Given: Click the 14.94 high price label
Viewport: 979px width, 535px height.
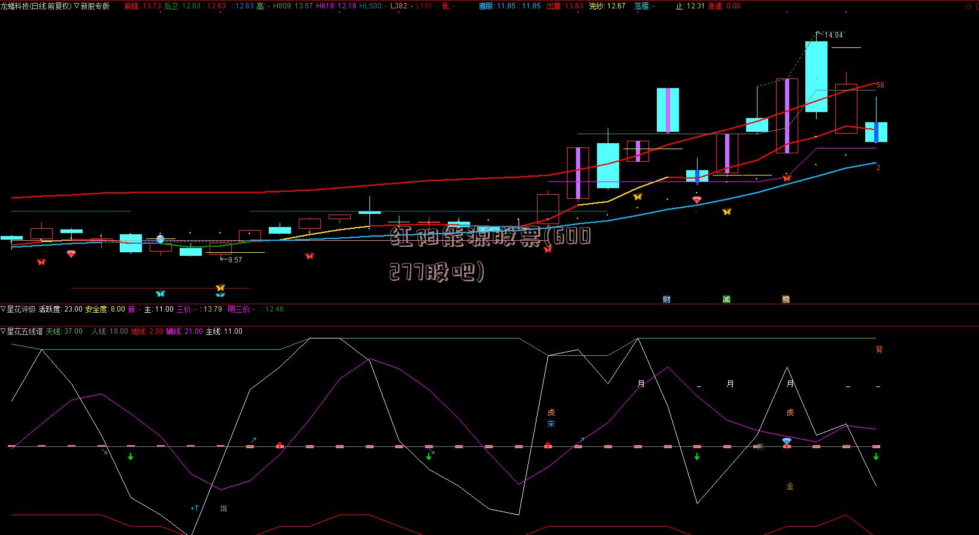Looking at the screenshot, I should point(833,35).
